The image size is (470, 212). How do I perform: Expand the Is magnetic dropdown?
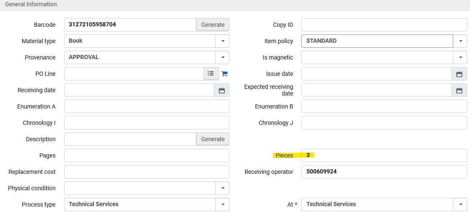coord(460,57)
